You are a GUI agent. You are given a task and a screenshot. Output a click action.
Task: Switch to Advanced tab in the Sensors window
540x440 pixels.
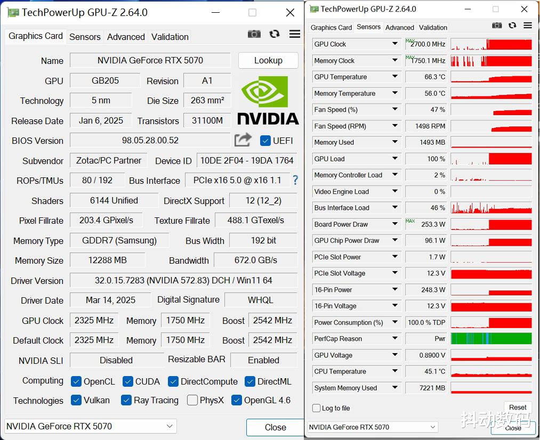click(x=399, y=28)
